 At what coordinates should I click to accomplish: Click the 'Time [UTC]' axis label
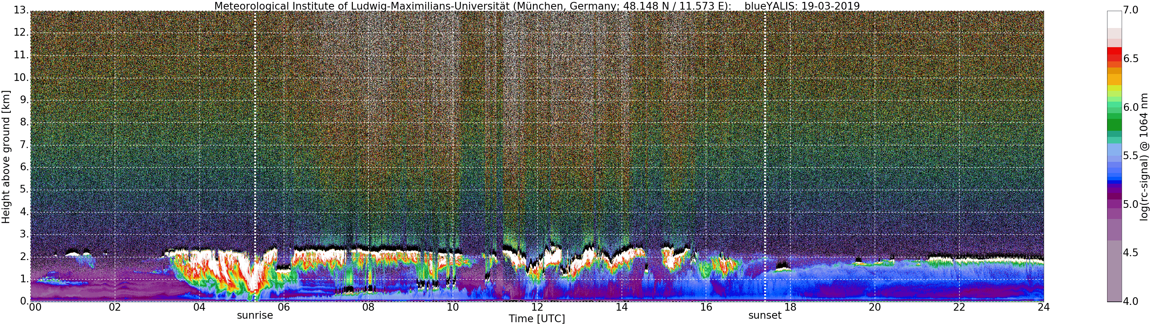(537, 319)
